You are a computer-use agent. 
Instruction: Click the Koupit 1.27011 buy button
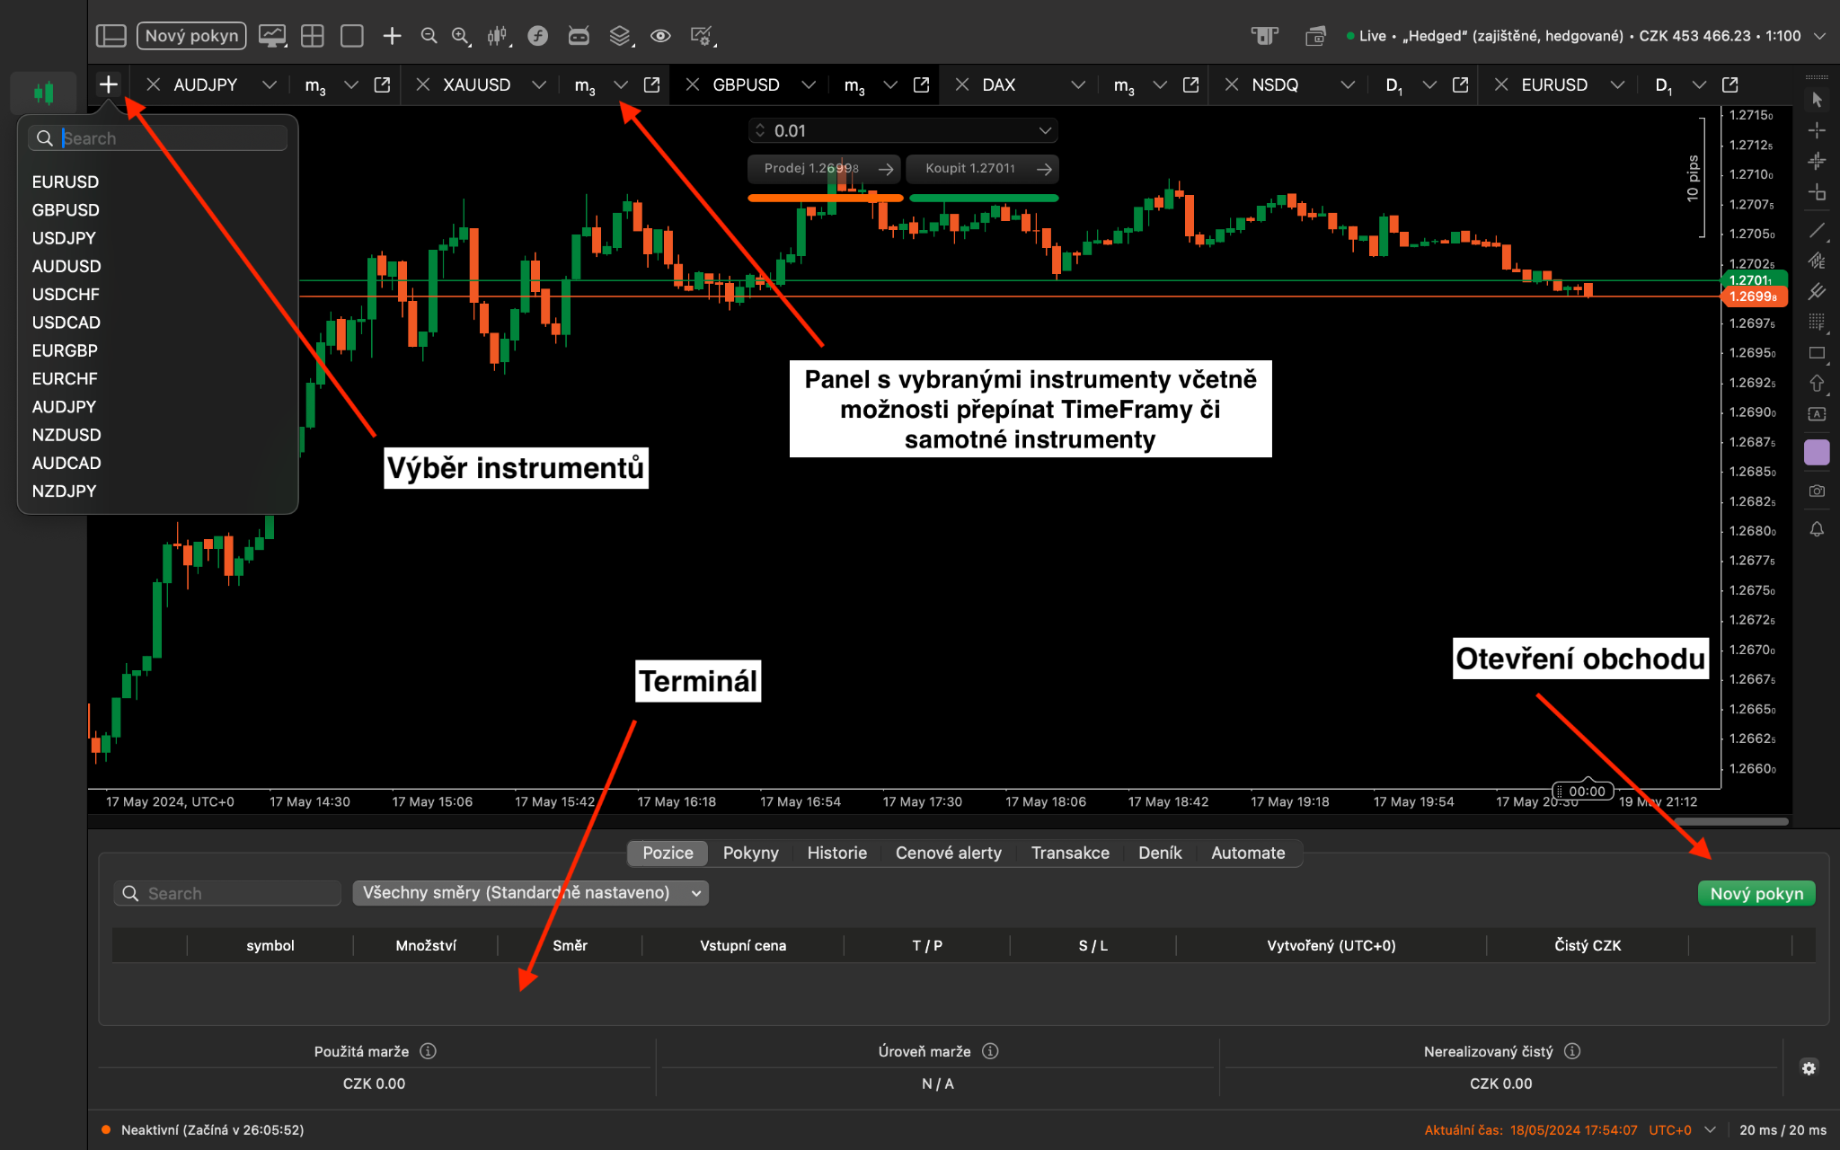[982, 168]
